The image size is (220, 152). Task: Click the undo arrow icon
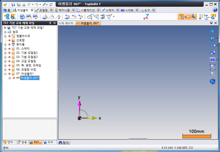coord(29,5)
